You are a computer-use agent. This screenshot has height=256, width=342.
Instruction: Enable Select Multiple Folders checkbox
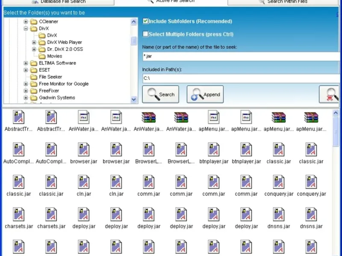(x=145, y=34)
